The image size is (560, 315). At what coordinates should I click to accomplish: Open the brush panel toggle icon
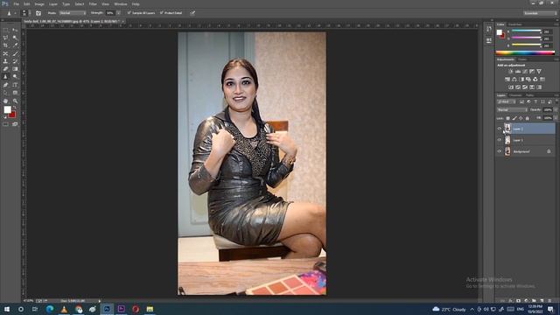coord(38,13)
